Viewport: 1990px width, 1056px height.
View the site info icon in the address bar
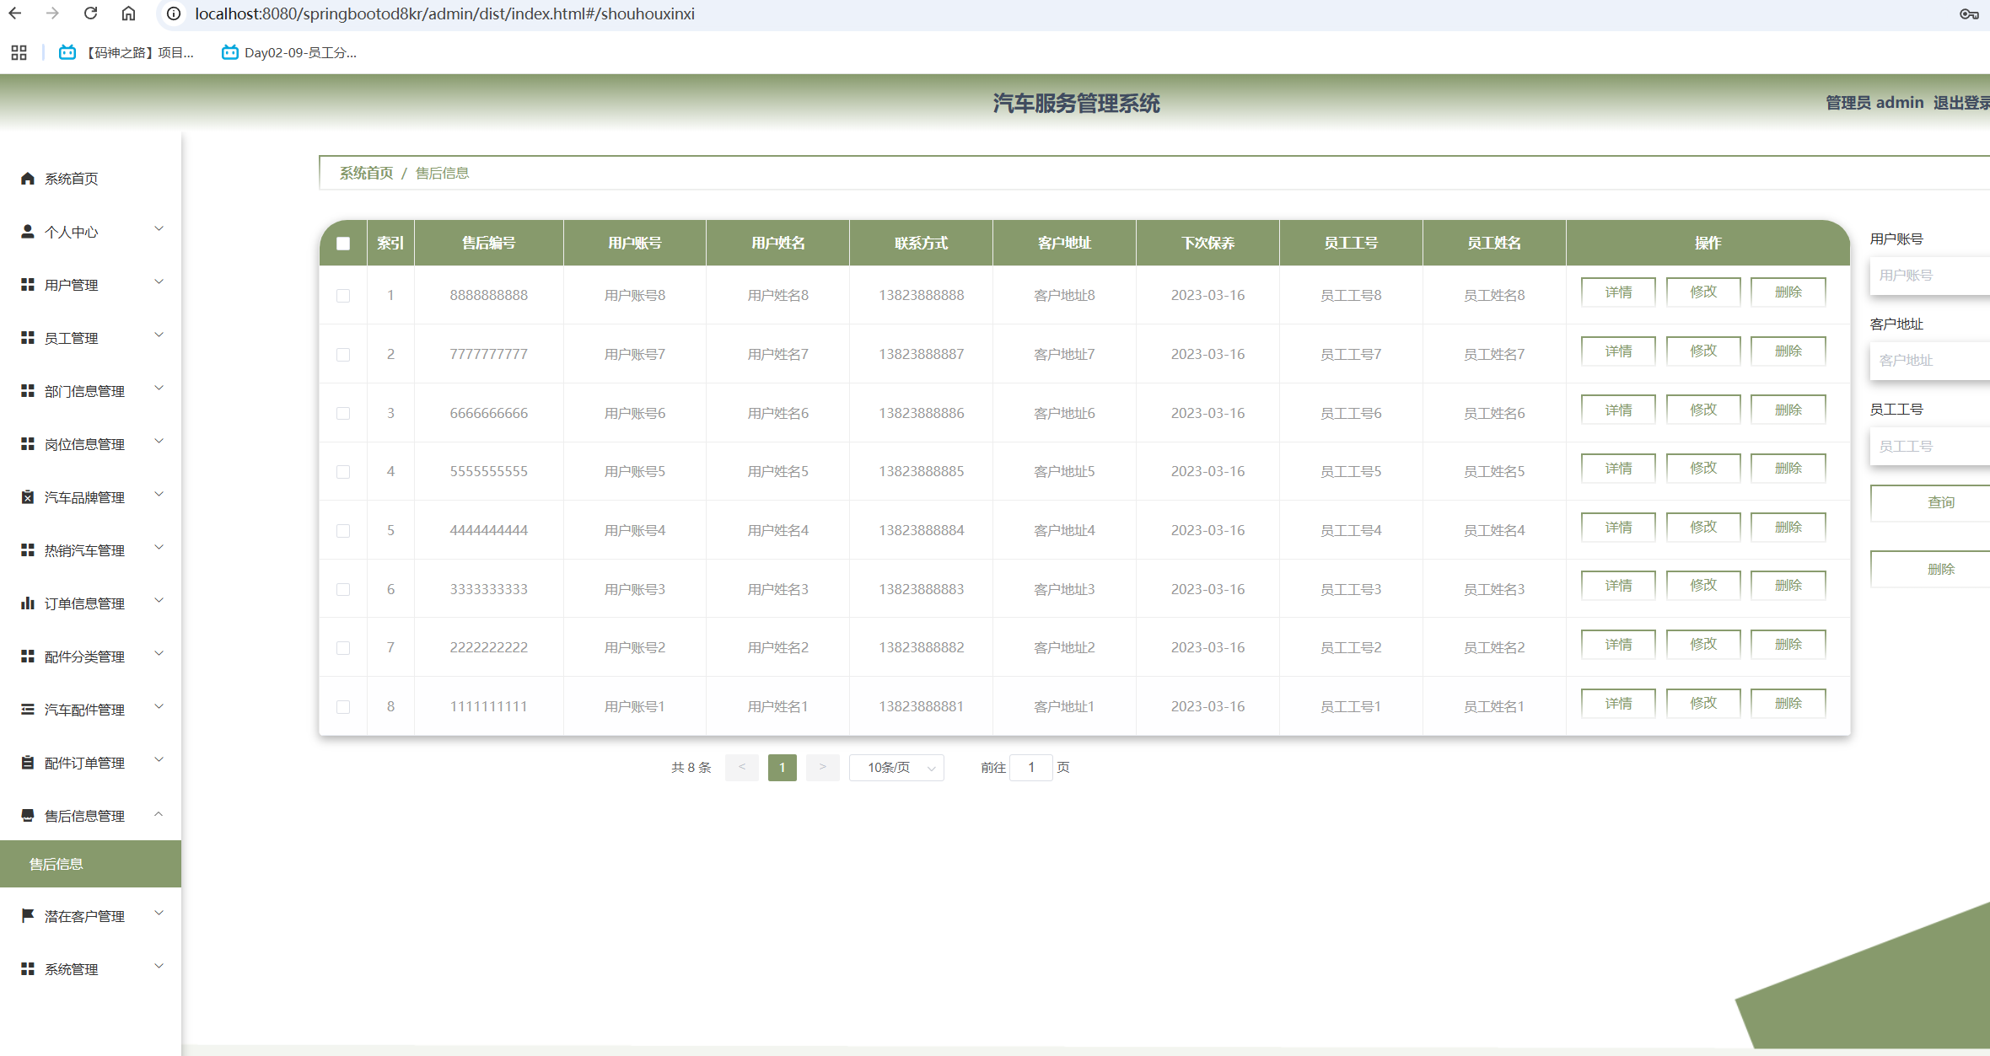tap(174, 13)
